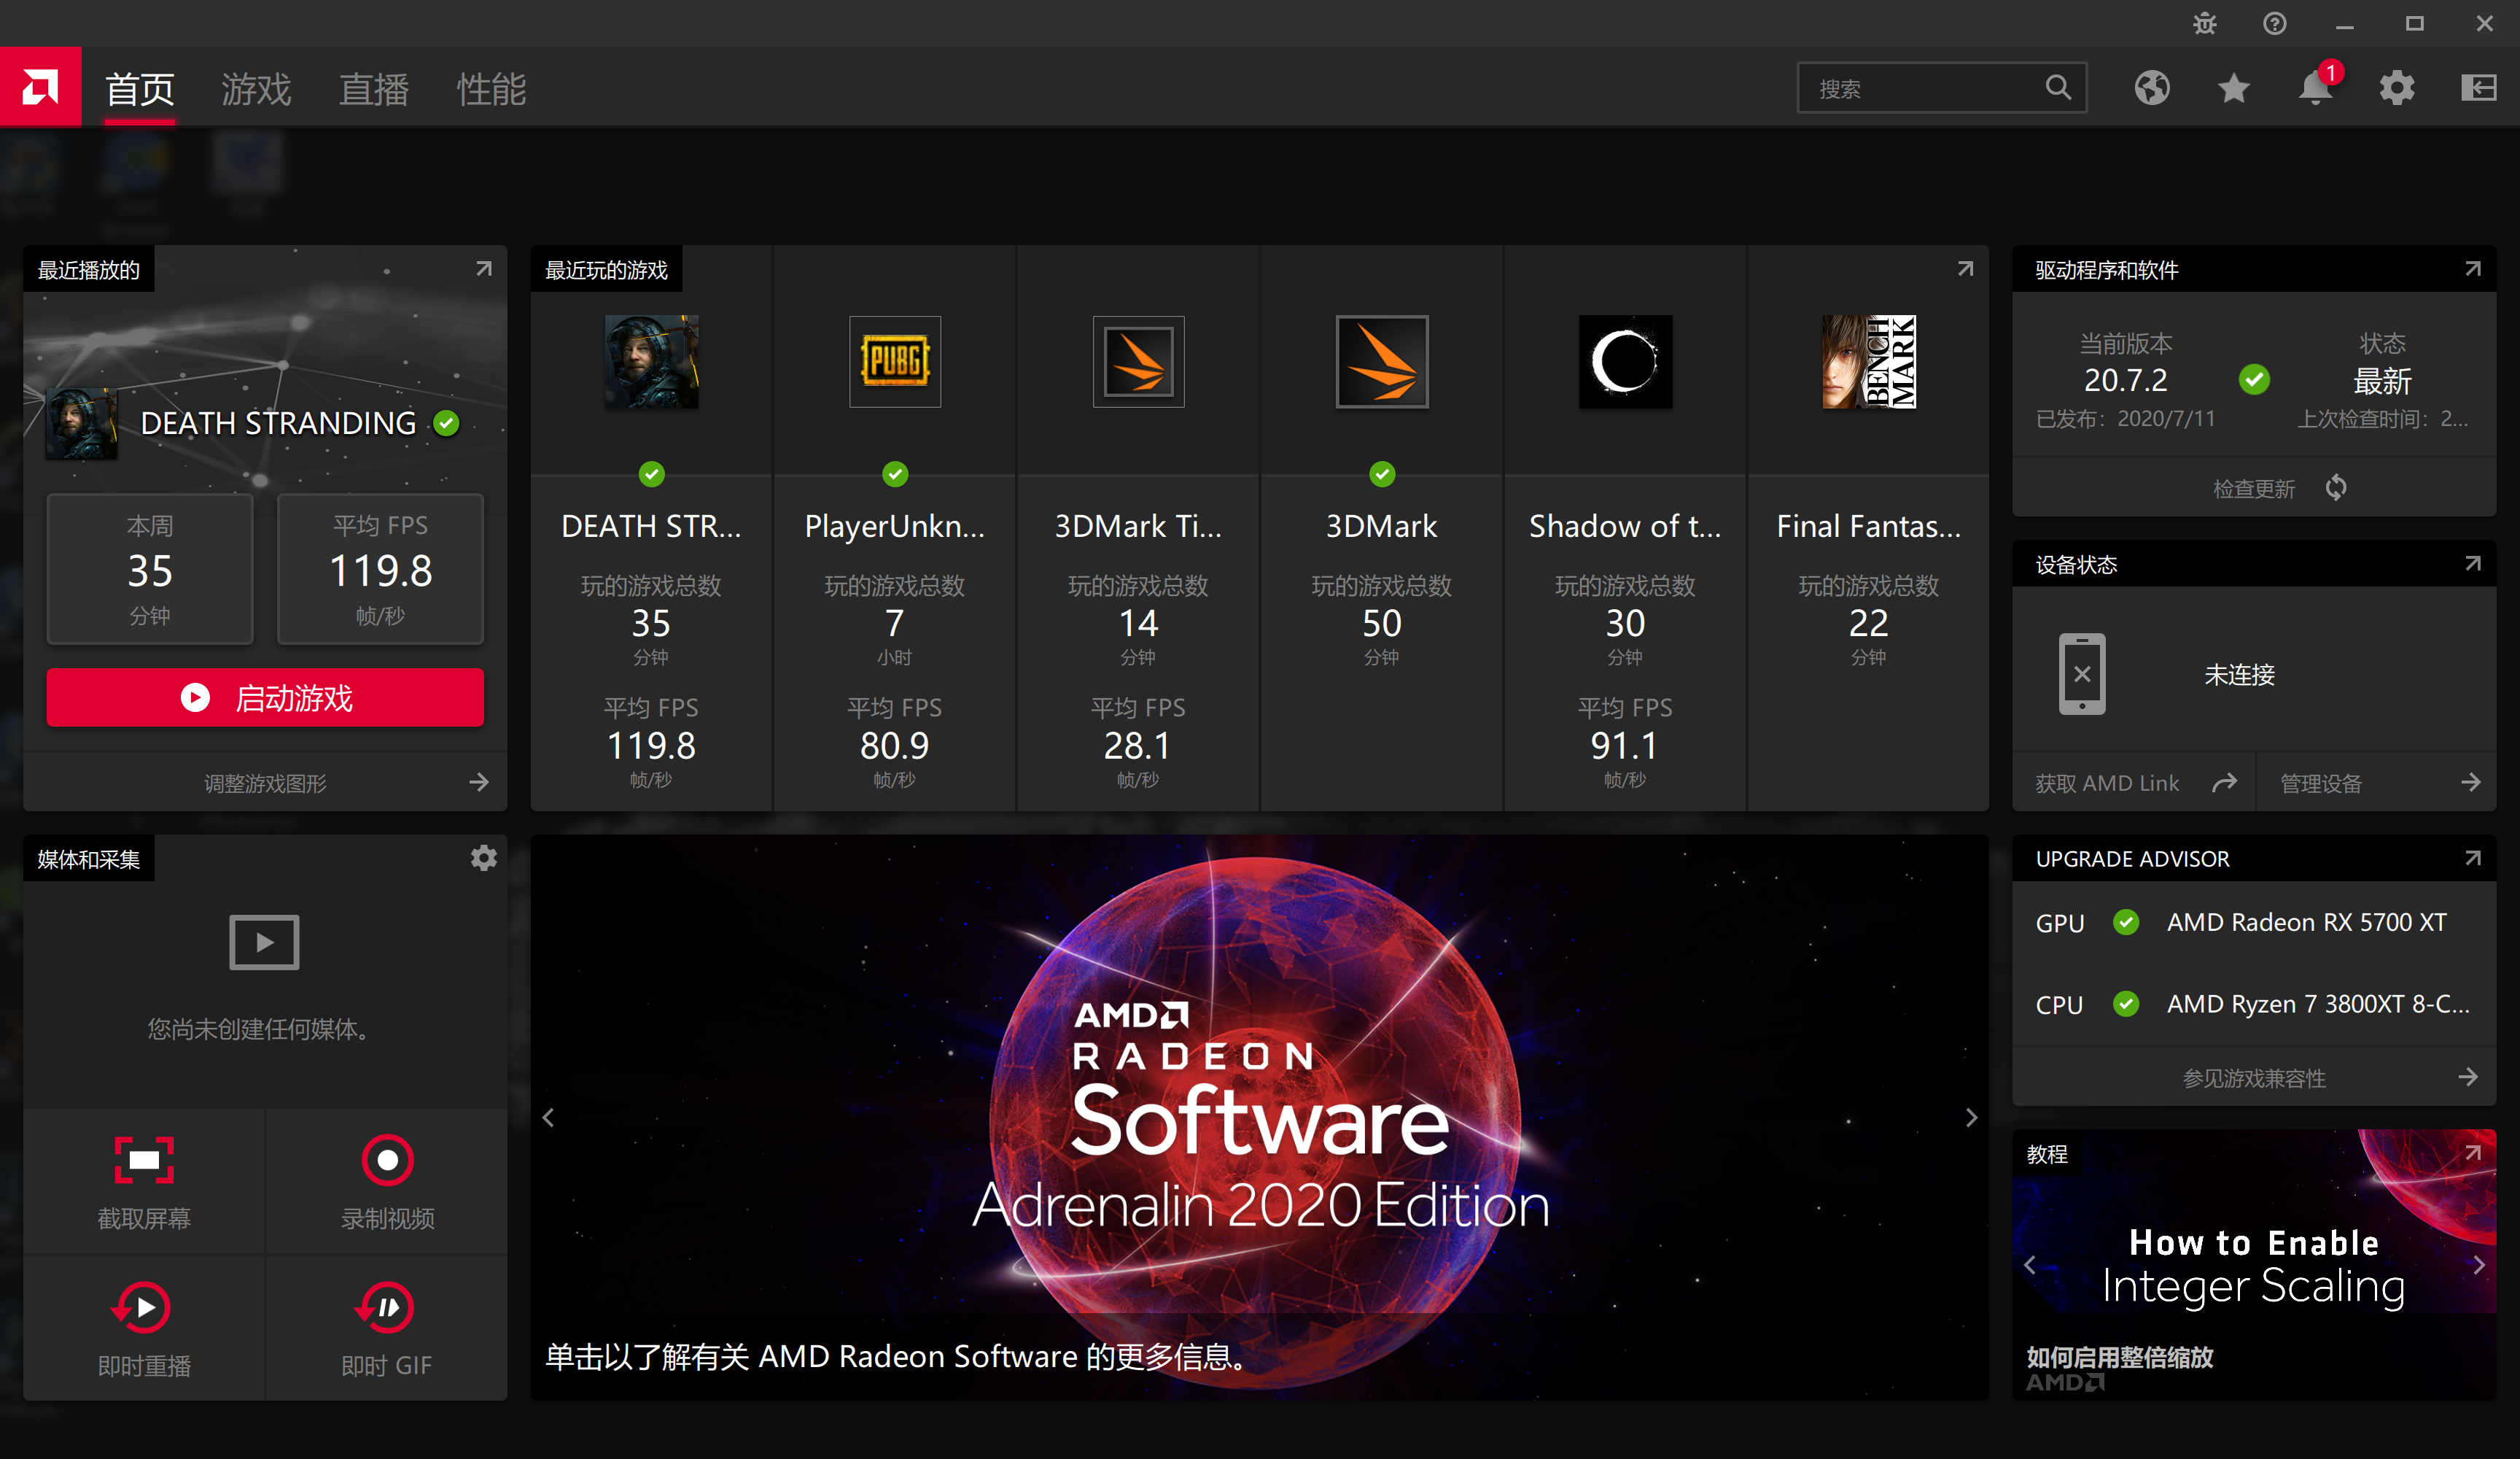Open notifications bell icon
Viewport: 2520px width, 1459px height.
pos(2315,88)
